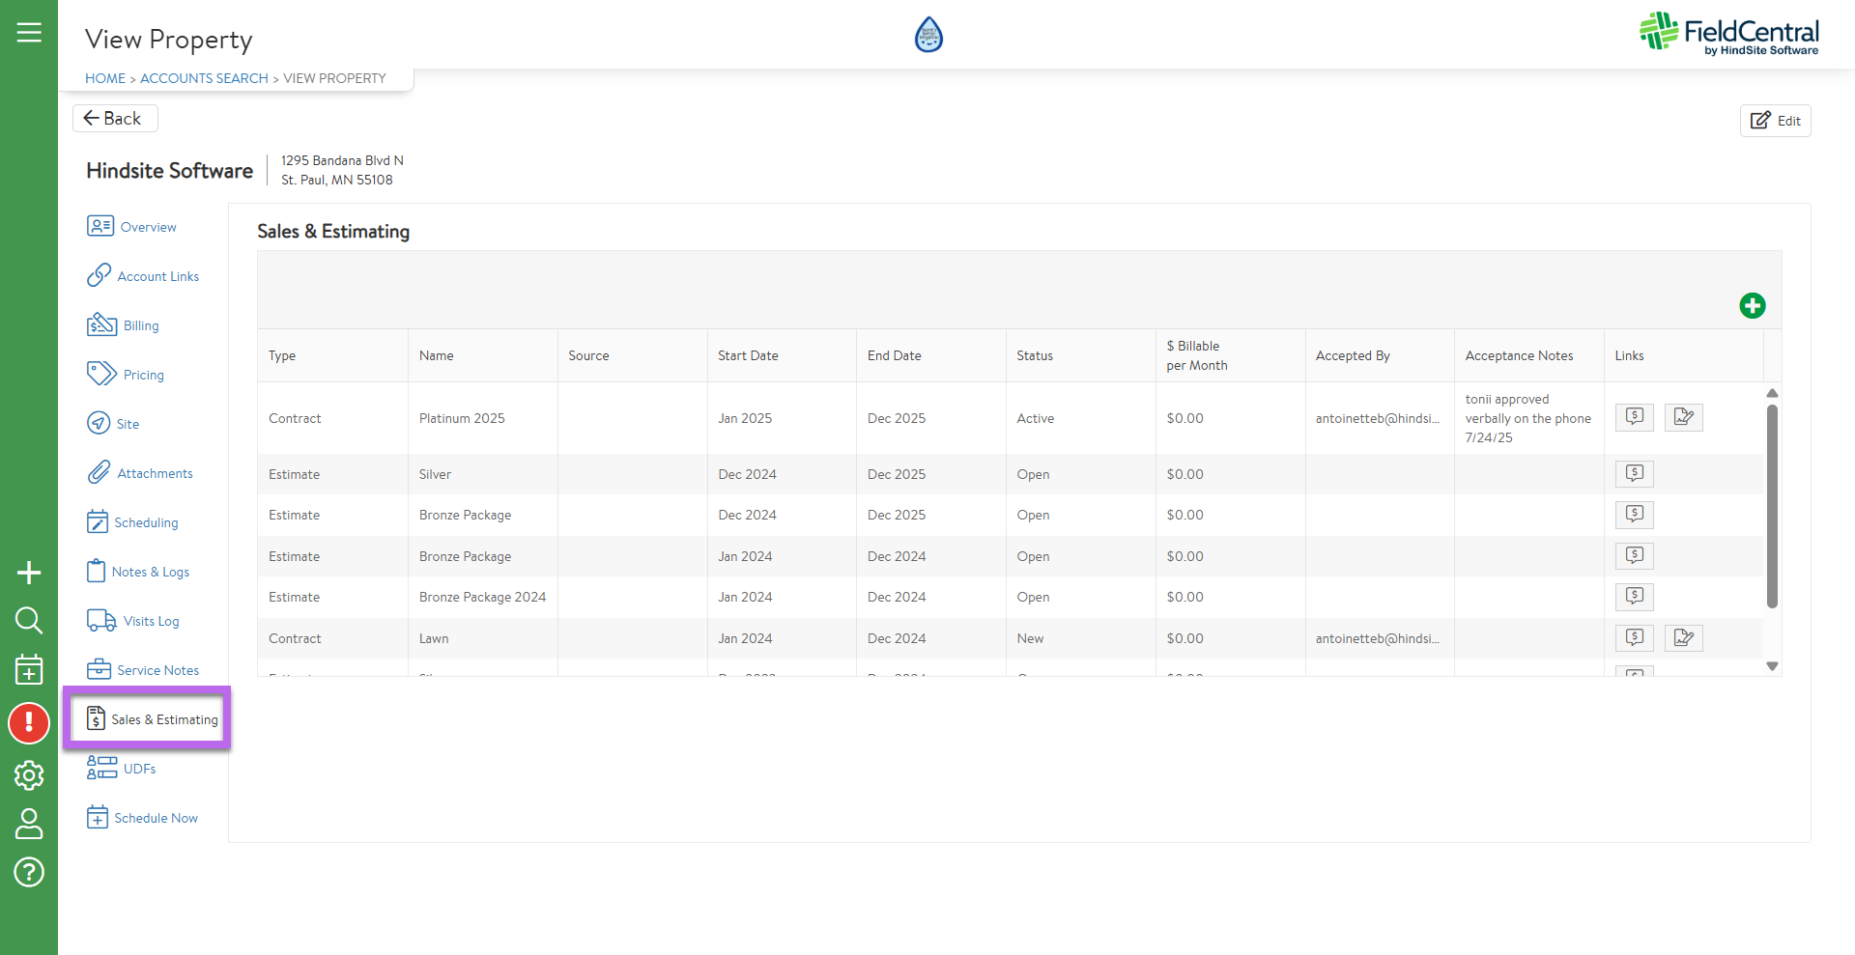Go to the ACCOUNTS SEARCH breadcrumb link
This screenshot has height=955, width=1855.
pyautogui.click(x=204, y=78)
